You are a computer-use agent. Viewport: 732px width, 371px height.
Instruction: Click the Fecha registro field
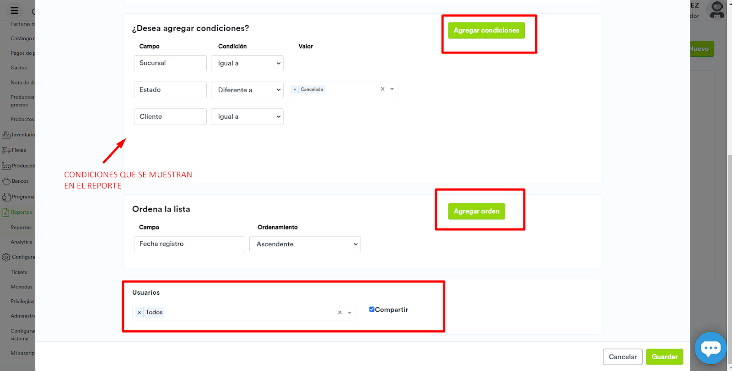(x=189, y=244)
